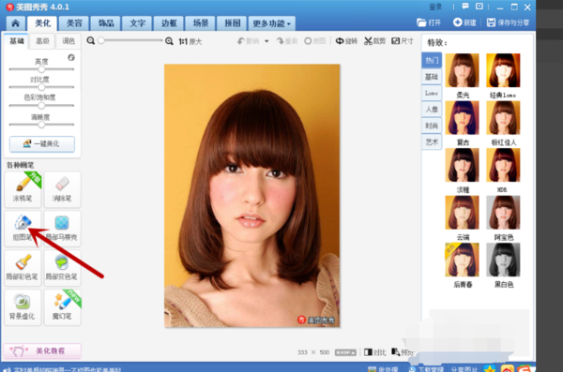Select the 涂鸦笔 doodle brush tool
Image resolution: width=563 pixels, height=372 pixels.
[23, 189]
